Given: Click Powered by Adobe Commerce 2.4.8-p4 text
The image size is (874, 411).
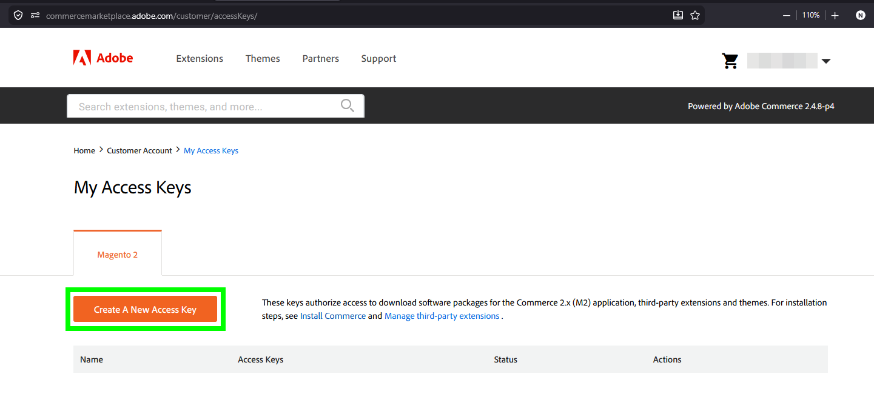Looking at the screenshot, I should pyautogui.click(x=761, y=106).
